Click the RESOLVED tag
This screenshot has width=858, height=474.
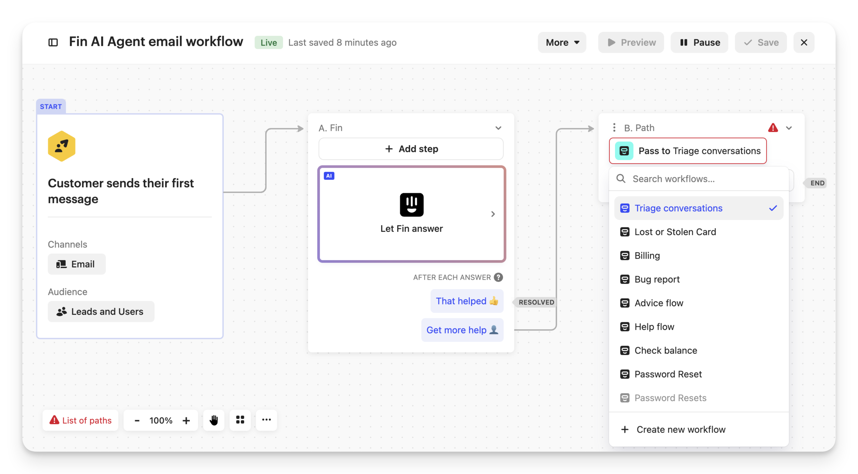click(x=536, y=302)
